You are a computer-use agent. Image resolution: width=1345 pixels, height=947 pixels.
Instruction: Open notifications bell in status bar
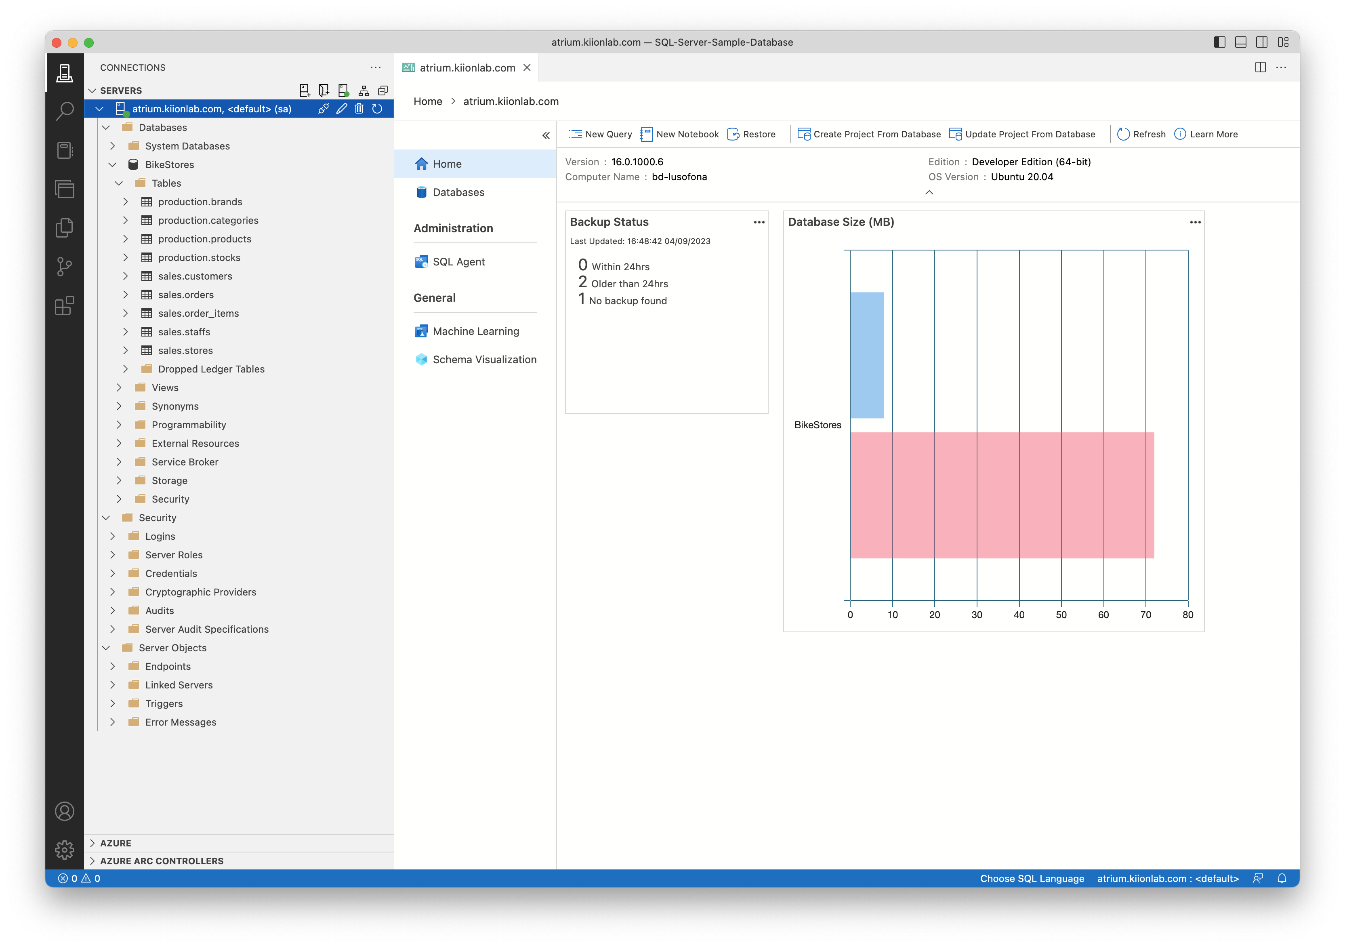click(1282, 878)
